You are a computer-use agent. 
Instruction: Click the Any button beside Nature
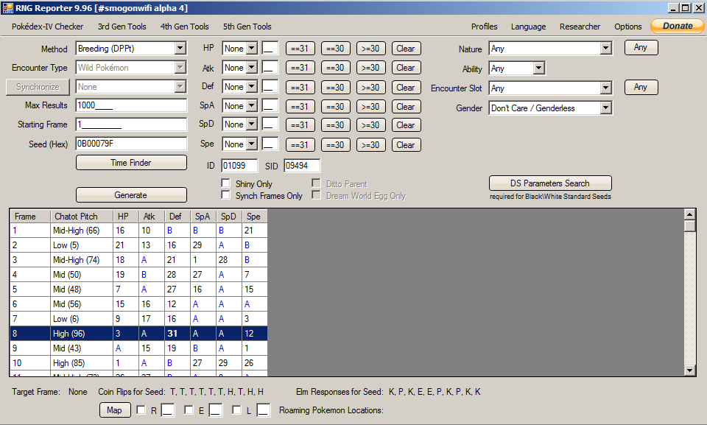pyautogui.click(x=641, y=47)
